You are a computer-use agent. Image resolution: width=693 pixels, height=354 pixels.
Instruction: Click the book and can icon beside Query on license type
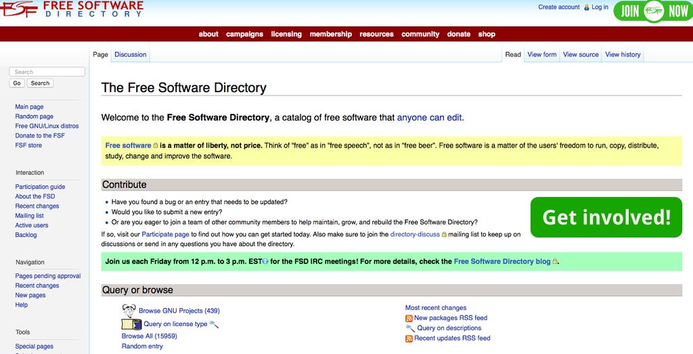pos(131,324)
